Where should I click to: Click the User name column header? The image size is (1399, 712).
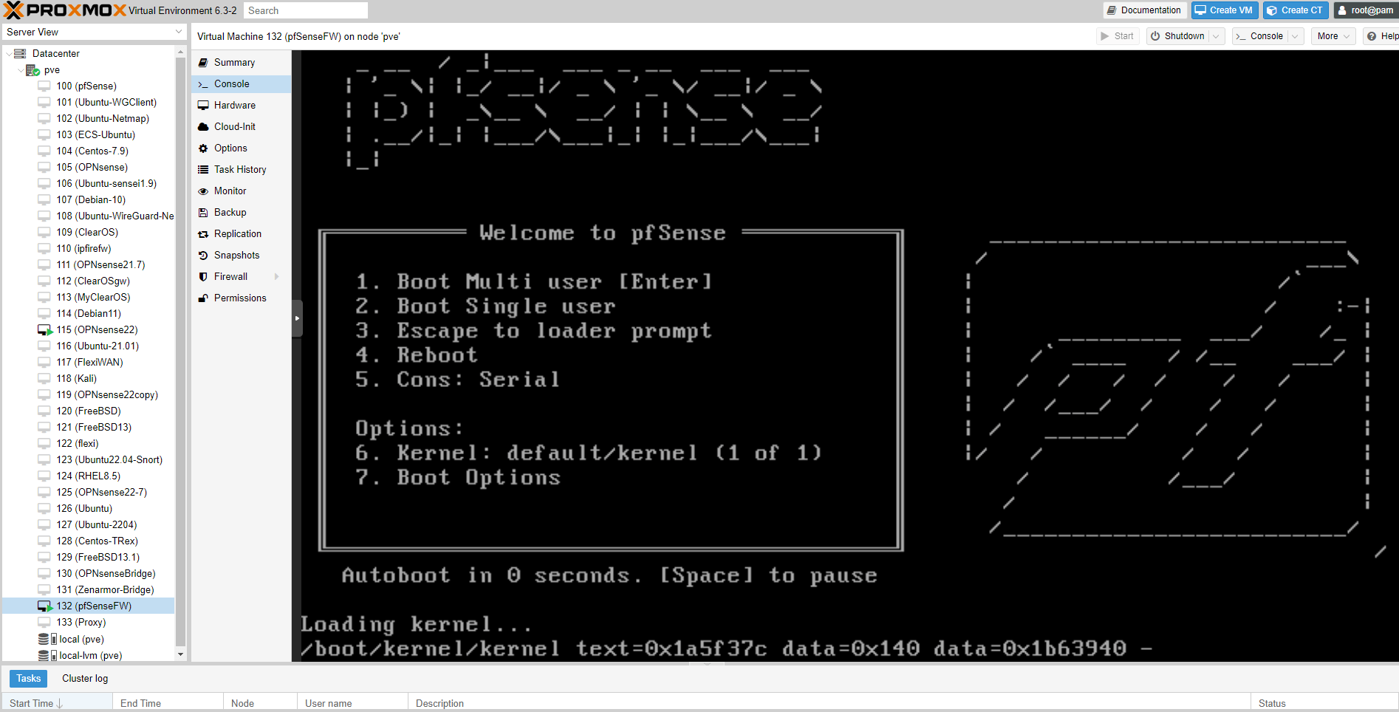click(352, 703)
